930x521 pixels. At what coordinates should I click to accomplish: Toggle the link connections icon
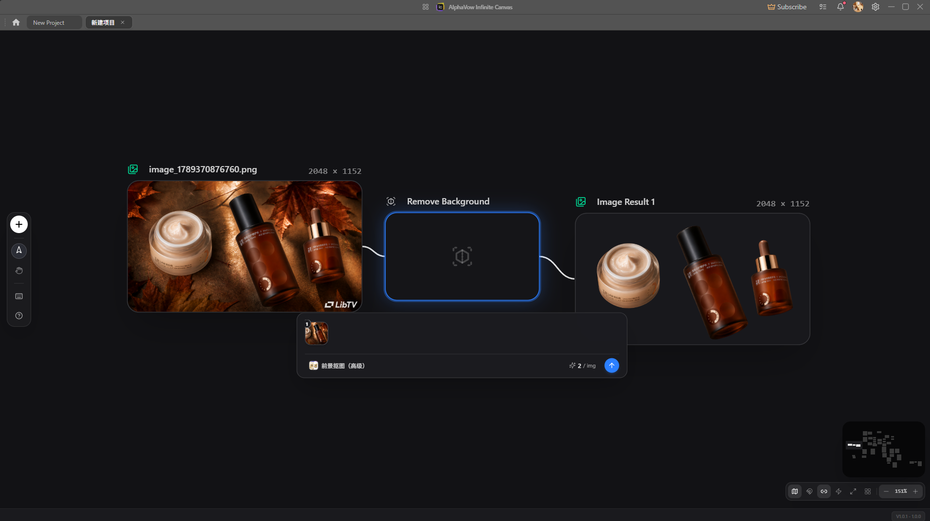[824, 491]
